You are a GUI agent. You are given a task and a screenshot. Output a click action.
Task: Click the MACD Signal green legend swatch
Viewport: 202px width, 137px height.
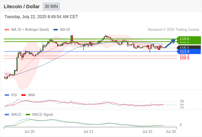(x=28, y=115)
